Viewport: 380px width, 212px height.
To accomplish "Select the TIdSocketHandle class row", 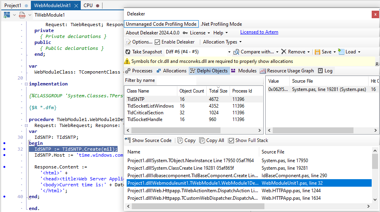I will point(194,119).
